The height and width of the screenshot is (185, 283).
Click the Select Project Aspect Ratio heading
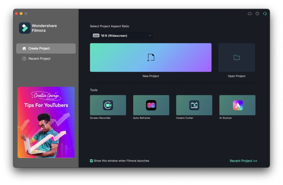(109, 26)
